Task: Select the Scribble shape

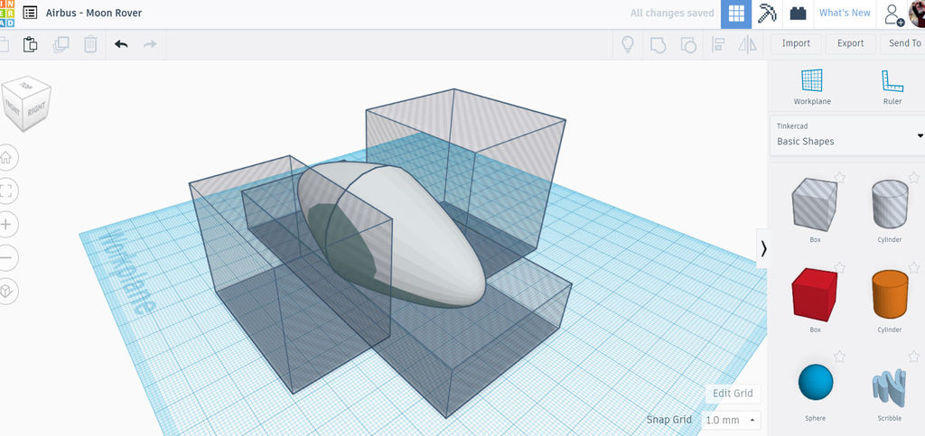Action: (x=890, y=387)
